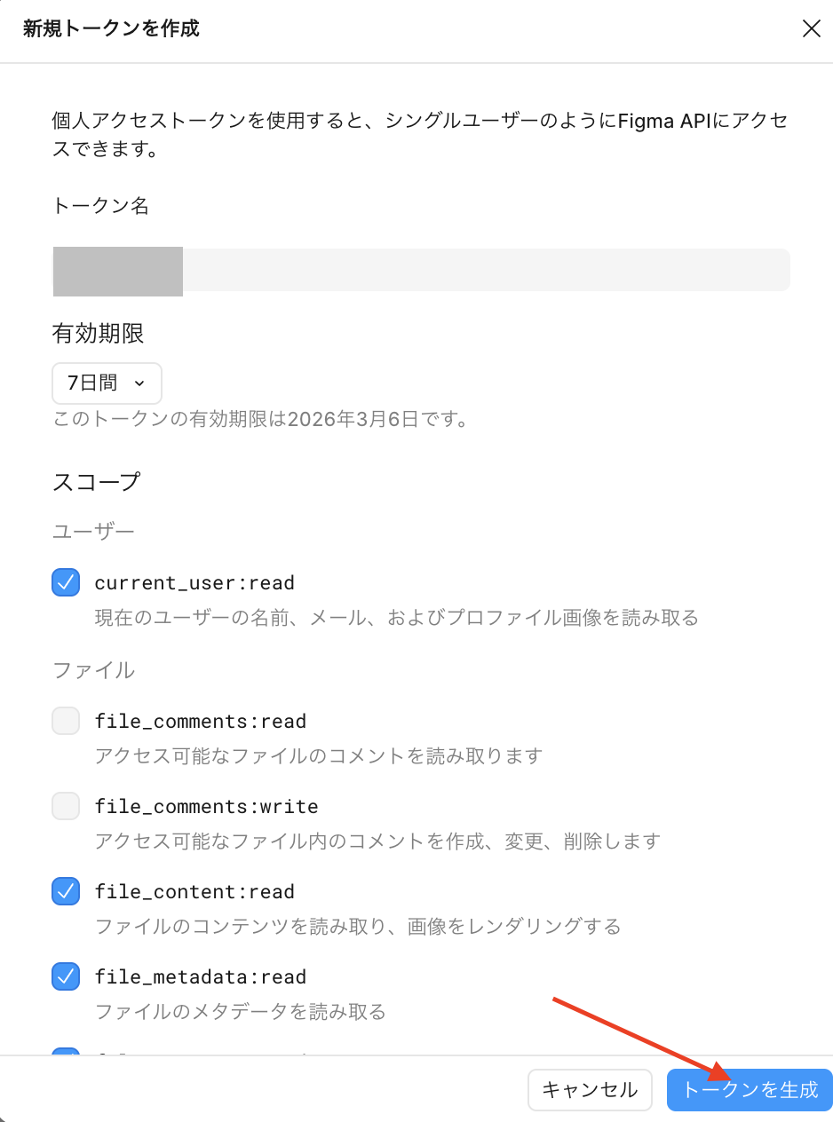The width and height of the screenshot is (833, 1122).
Task: Enable the file_comments:read checkbox
Action: pyautogui.click(x=66, y=721)
